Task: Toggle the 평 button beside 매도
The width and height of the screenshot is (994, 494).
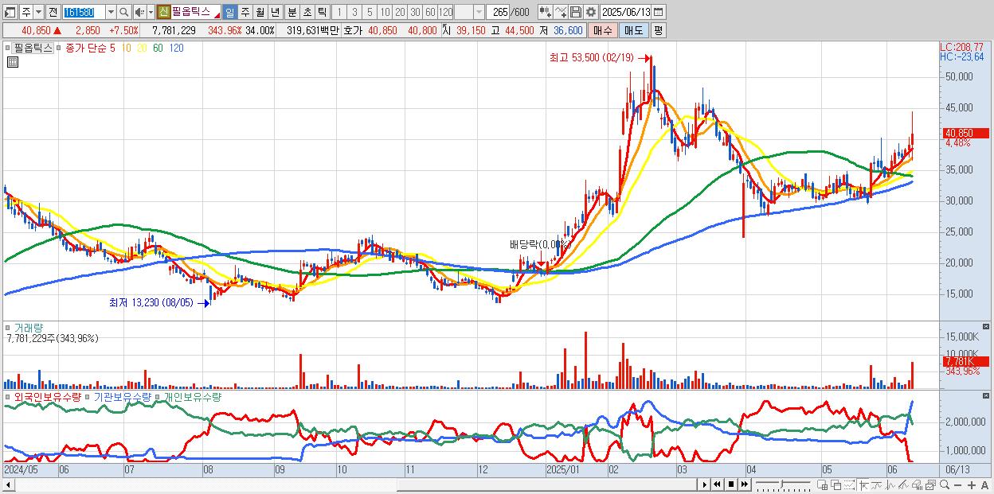Action: pyautogui.click(x=658, y=30)
